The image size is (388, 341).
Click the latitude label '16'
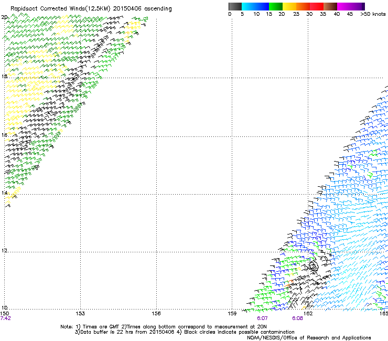coord(4,135)
